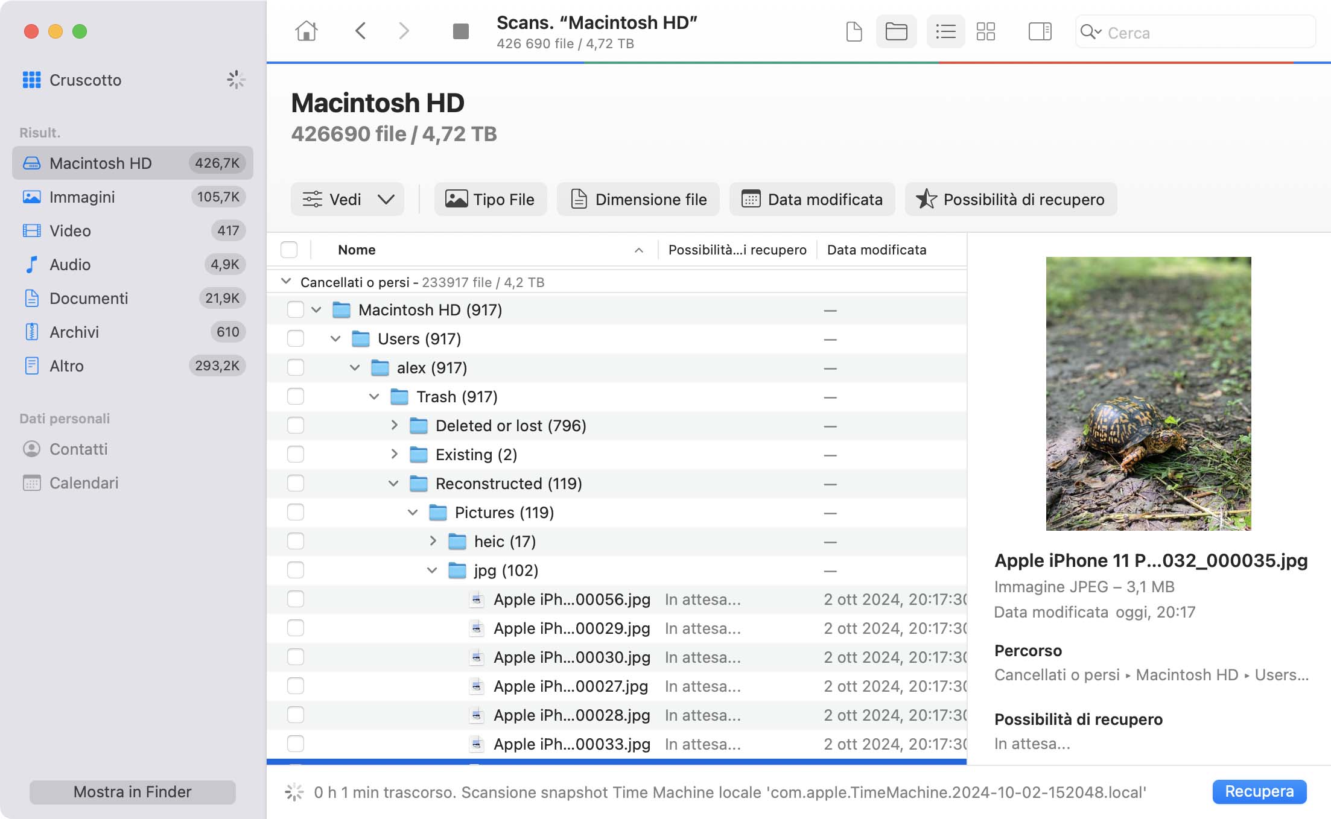The width and height of the screenshot is (1331, 819).
Task: Collapse the alex (917) folder
Action: [x=355, y=368]
